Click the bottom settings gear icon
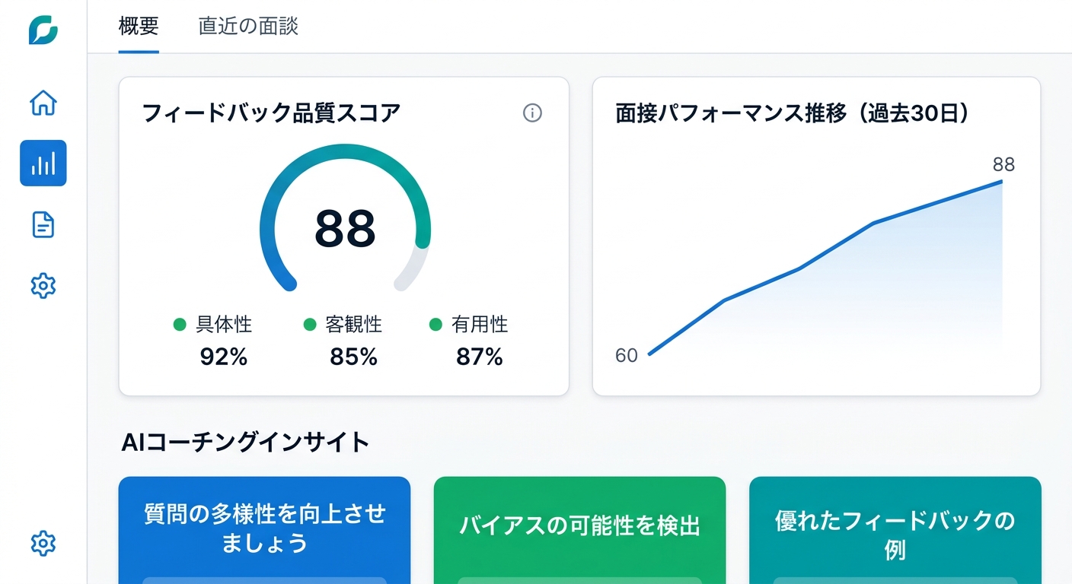 [x=43, y=544]
